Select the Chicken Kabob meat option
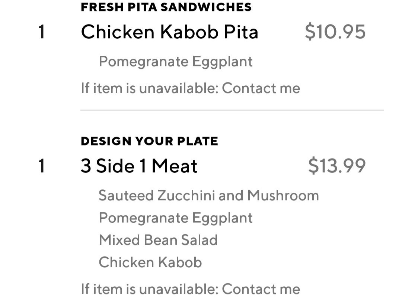 [150, 262]
